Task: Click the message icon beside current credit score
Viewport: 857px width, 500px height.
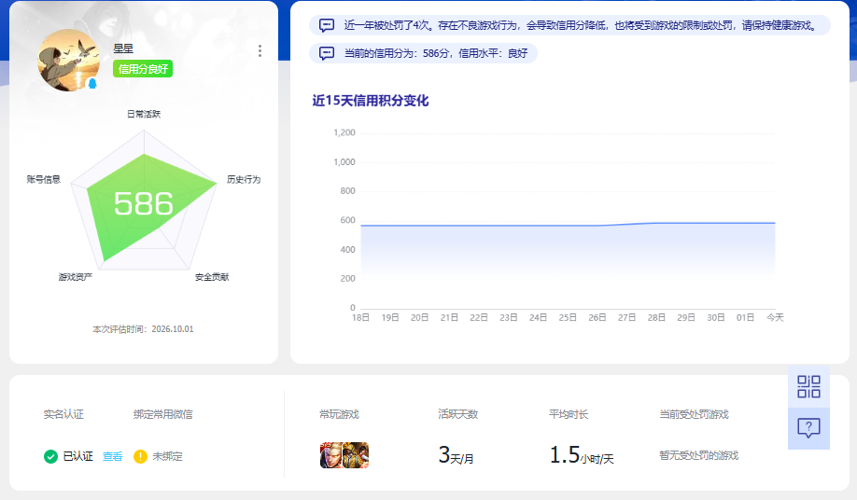Action: [327, 53]
